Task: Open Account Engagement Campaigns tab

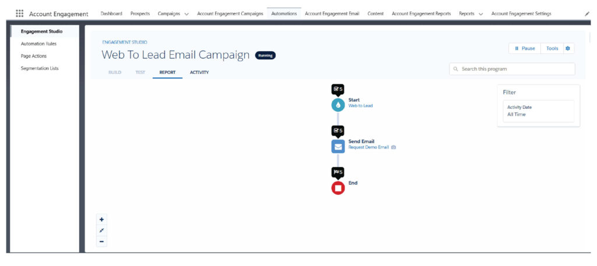Action: [x=230, y=14]
